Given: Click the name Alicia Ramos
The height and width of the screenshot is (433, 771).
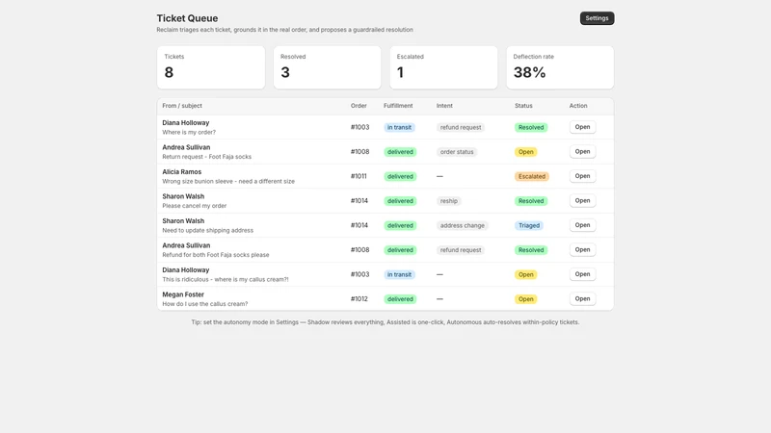Looking at the screenshot, I should tap(182, 172).
